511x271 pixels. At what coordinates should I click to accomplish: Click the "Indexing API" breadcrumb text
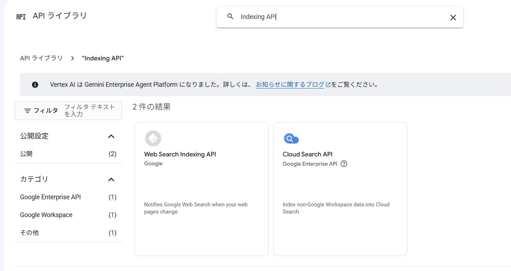103,58
